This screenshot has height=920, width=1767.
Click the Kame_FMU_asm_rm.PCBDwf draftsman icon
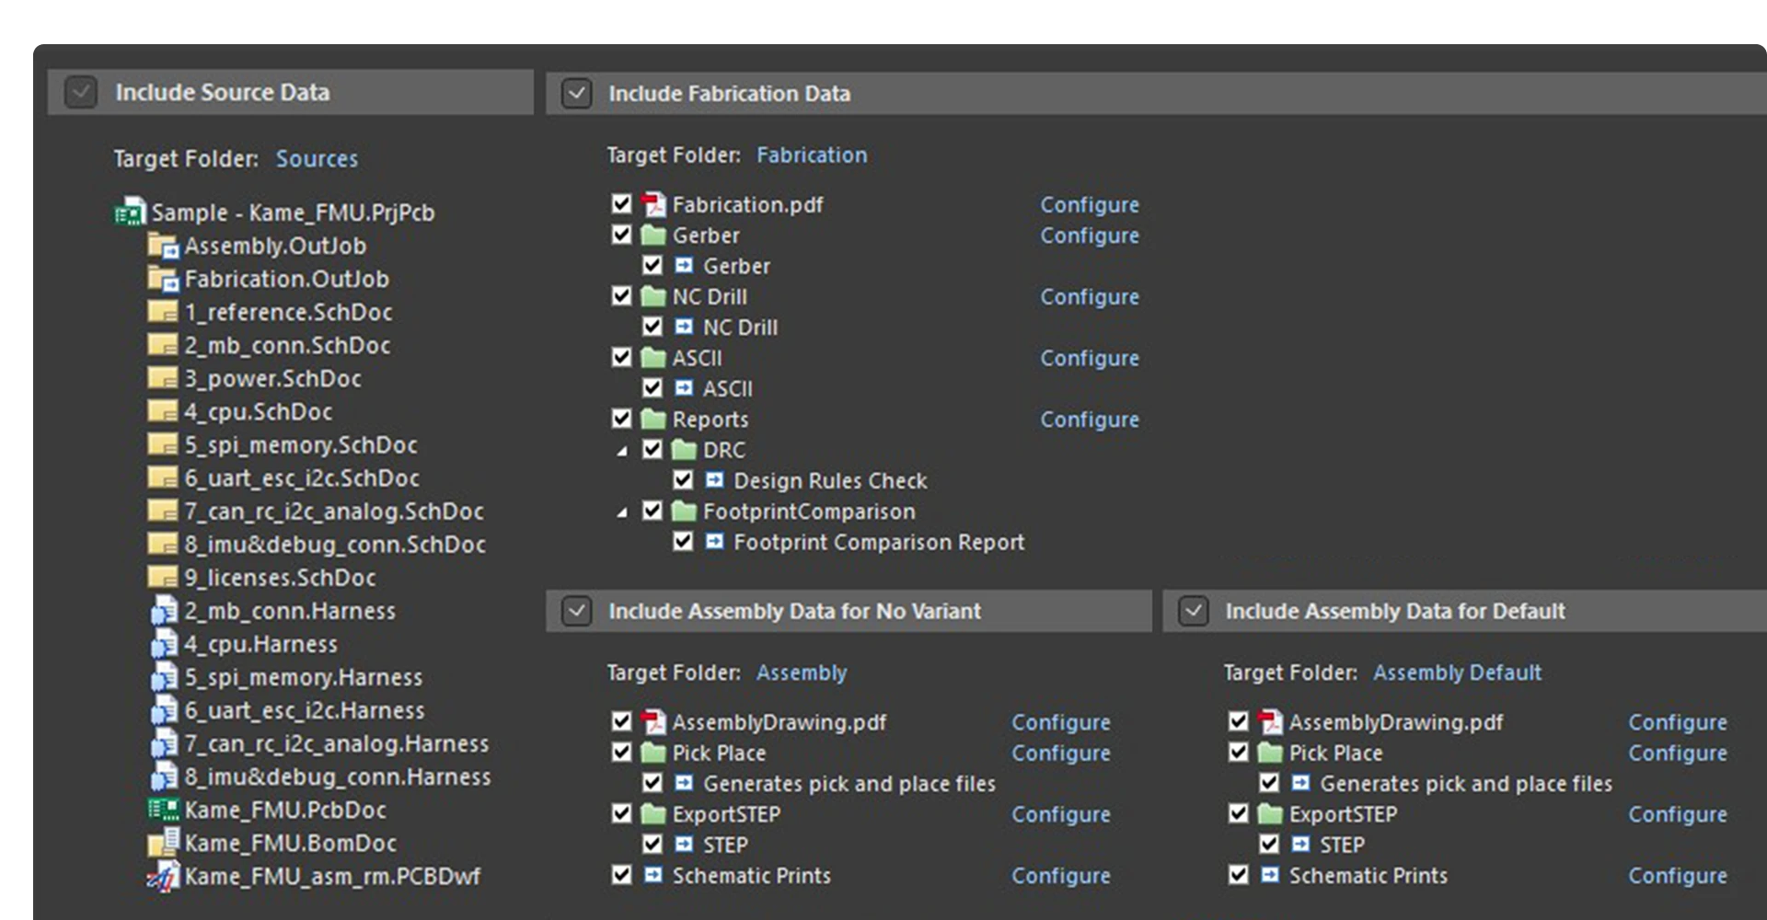(x=164, y=876)
